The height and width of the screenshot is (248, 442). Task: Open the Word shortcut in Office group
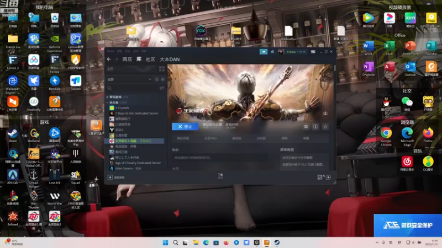point(368,48)
